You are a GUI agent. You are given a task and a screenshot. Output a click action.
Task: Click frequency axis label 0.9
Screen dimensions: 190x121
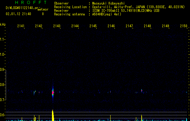tap(2, 70)
